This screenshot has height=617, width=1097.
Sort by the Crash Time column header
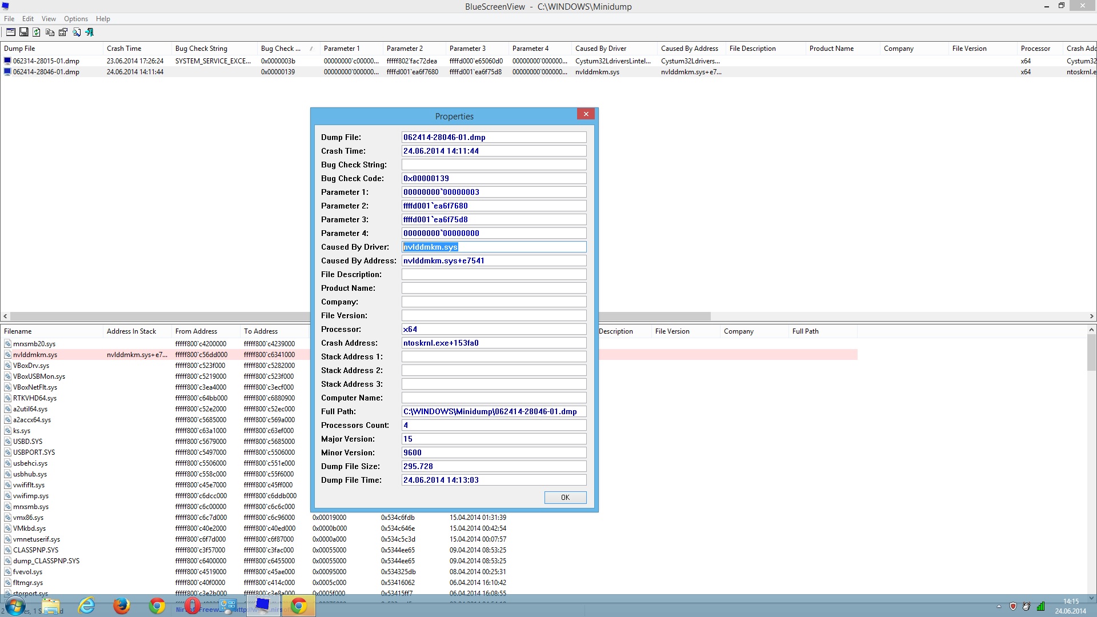tap(124, 49)
